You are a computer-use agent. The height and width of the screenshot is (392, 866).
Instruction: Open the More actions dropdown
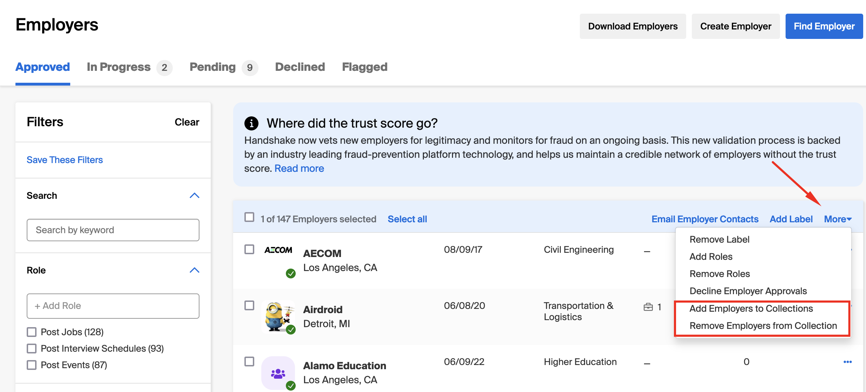pos(838,219)
